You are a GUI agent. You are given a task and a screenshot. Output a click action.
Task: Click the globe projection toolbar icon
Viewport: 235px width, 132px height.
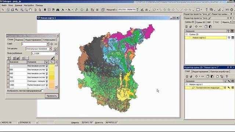(x=103, y=10)
